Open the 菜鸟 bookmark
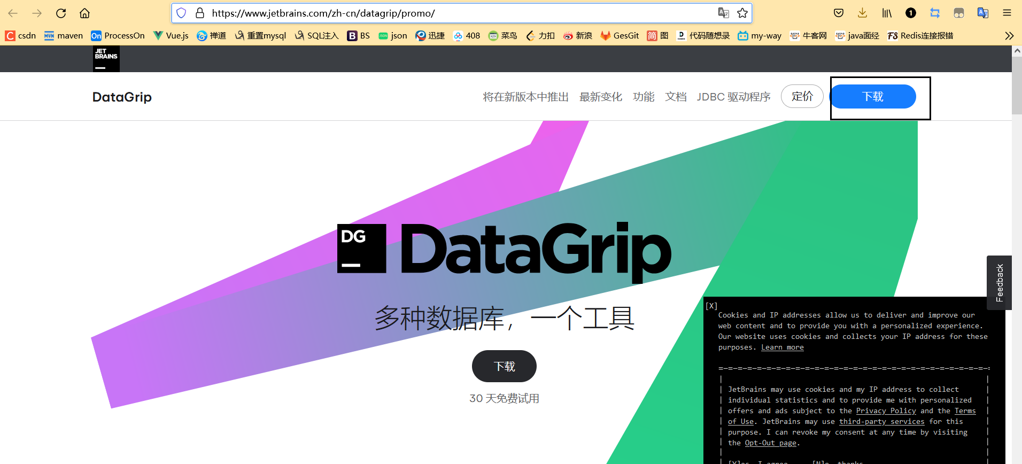Viewport: 1022px width, 464px height. pos(502,36)
